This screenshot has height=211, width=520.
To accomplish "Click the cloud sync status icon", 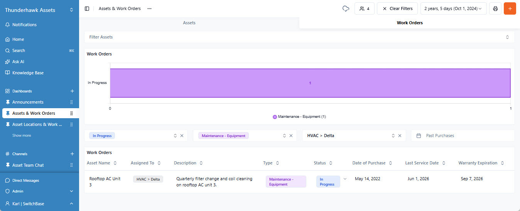I will [346, 8].
